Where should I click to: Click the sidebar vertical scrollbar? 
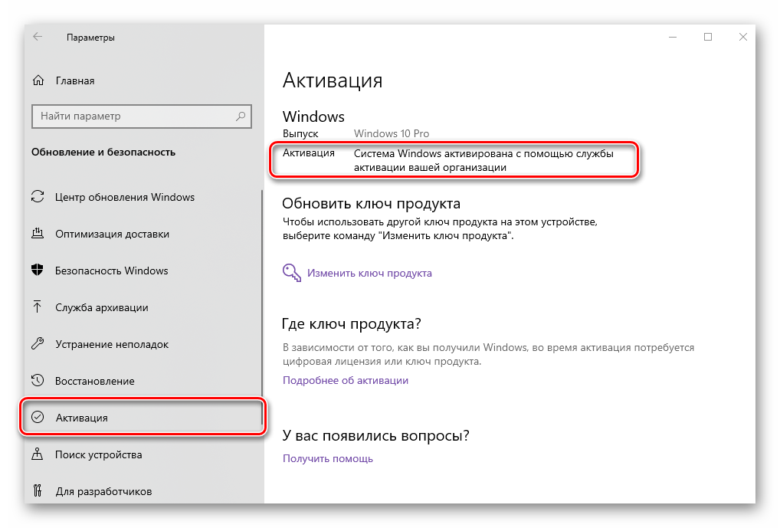[x=262, y=309]
